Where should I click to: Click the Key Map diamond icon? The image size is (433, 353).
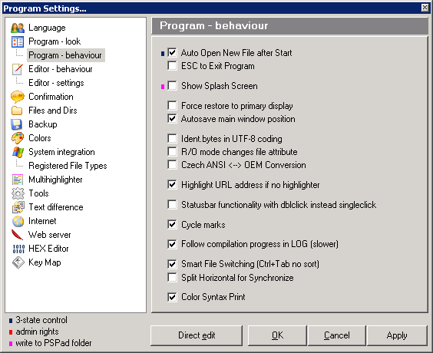[18, 262]
